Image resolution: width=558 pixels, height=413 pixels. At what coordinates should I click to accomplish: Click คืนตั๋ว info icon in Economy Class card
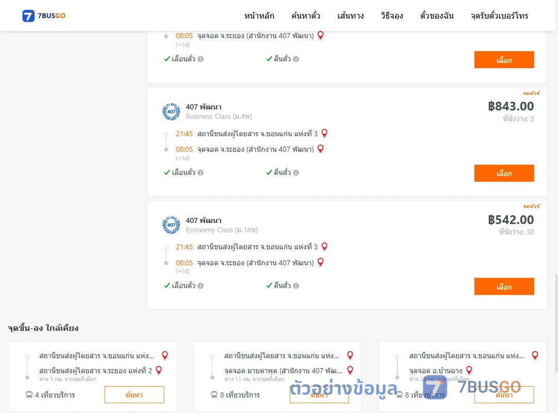(x=296, y=285)
